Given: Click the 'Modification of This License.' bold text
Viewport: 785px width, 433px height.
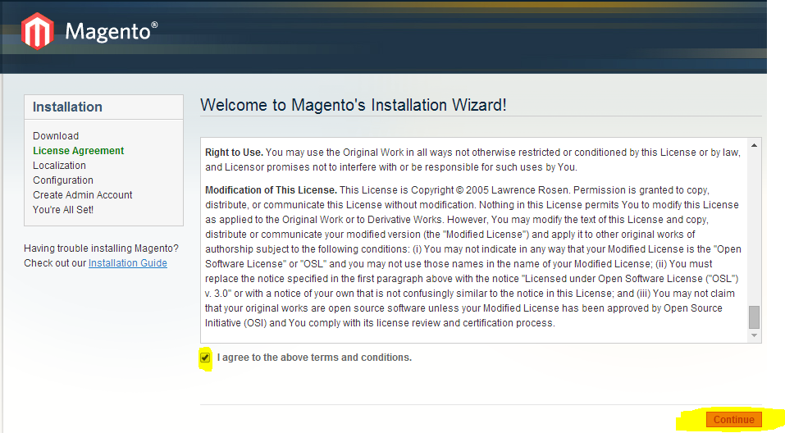Looking at the screenshot, I should coord(271,190).
